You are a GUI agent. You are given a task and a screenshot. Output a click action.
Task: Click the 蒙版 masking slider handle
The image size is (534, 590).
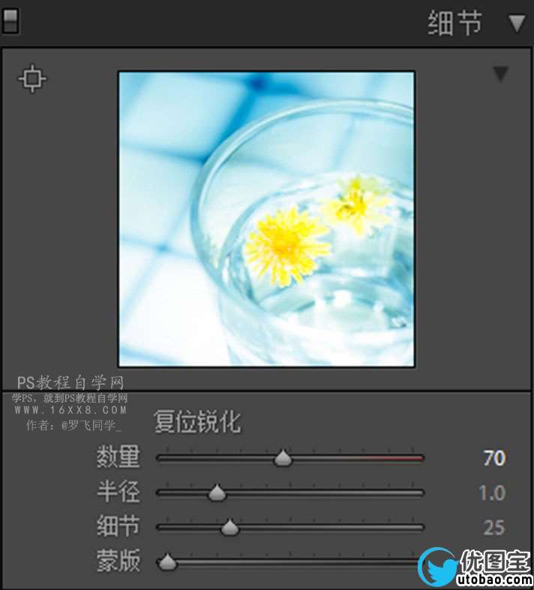[x=167, y=562]
